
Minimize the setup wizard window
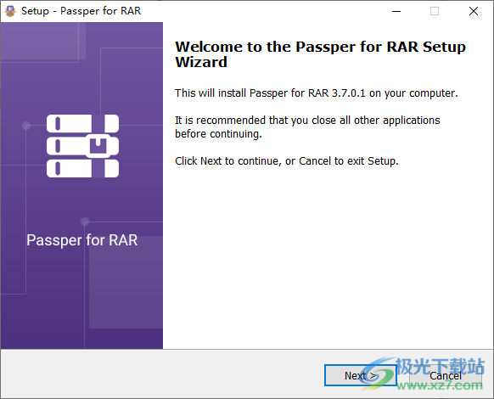pos(396,11)
